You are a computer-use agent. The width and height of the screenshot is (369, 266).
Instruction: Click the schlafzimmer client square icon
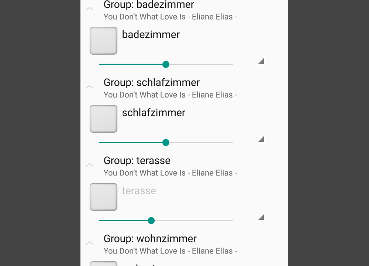tap(104, 119)
